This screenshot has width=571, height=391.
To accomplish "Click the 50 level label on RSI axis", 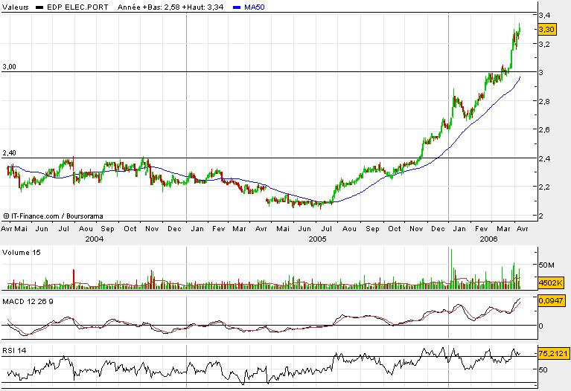I will click(543, 370).
